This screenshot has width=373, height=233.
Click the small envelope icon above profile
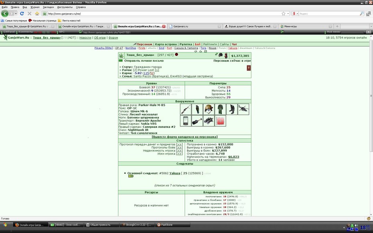[205, 51]
